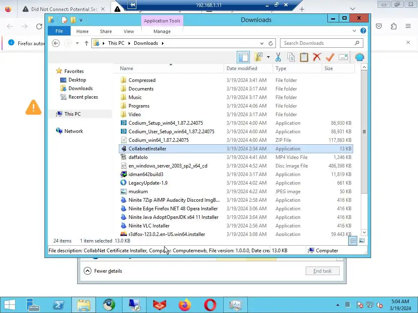Open Server Manager from the taskbar
Screen dimensions: 418x313
point(33,305)
